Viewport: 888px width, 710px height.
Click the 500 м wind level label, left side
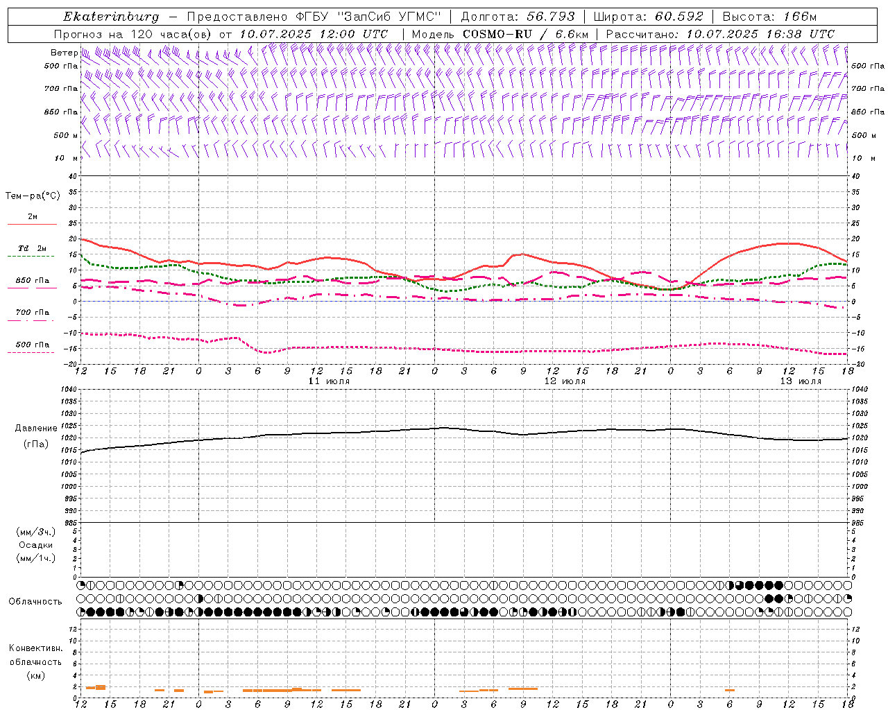[65, 135]
